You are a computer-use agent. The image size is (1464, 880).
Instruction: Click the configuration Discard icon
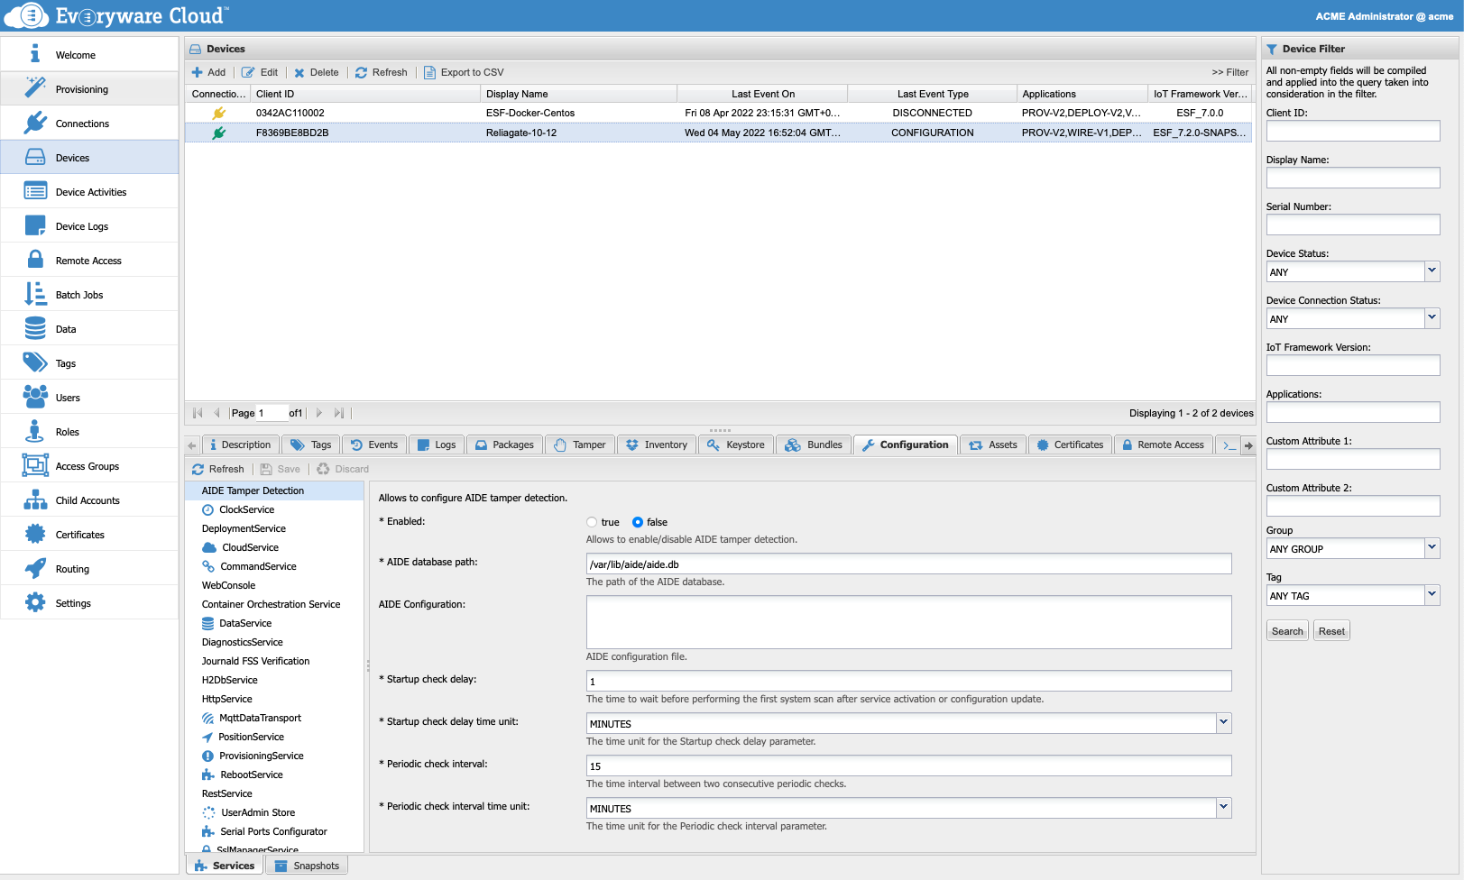(323, 469)
